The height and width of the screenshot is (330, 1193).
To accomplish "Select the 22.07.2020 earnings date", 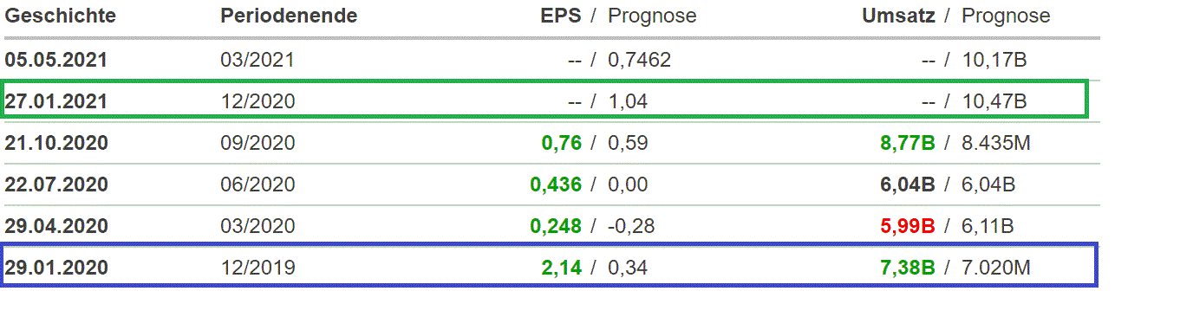I will pyautogui.click(x=56, y=184).
